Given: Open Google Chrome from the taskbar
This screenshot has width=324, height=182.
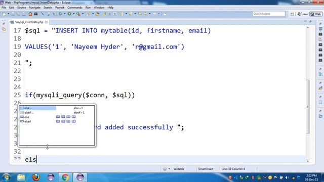Looking at the screenshot, I should 65,177.
